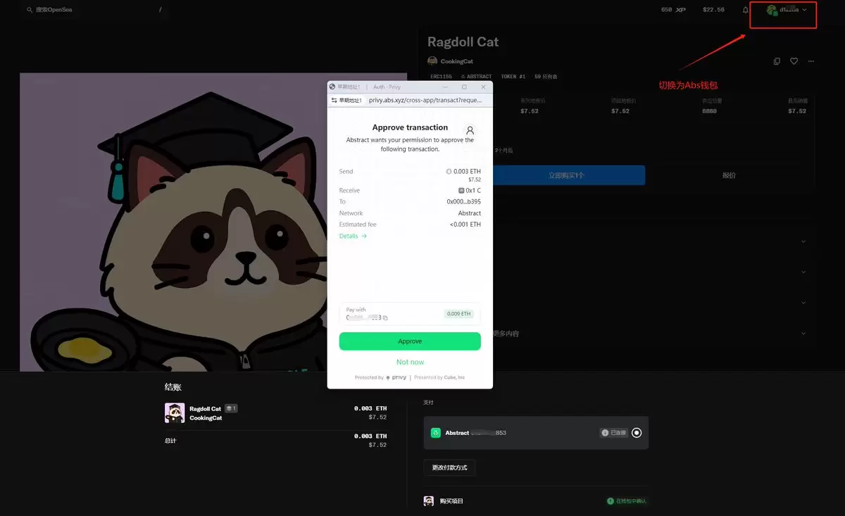Click the <0.001 ETH estimated fee value

(x=465, y=225)
